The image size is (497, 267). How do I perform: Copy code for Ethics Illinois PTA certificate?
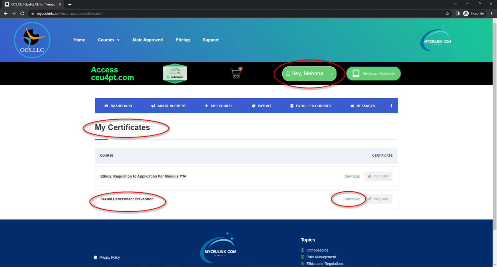378,176
